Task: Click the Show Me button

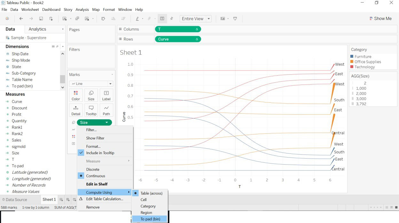Action: pos(380,19)
